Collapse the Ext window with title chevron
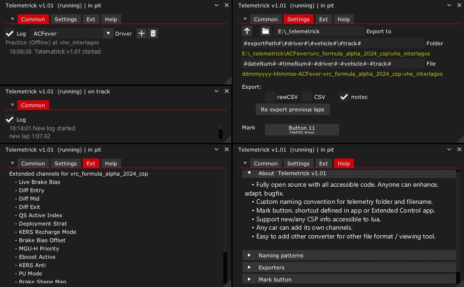464x287 pixels. click(x=217, y=150)
